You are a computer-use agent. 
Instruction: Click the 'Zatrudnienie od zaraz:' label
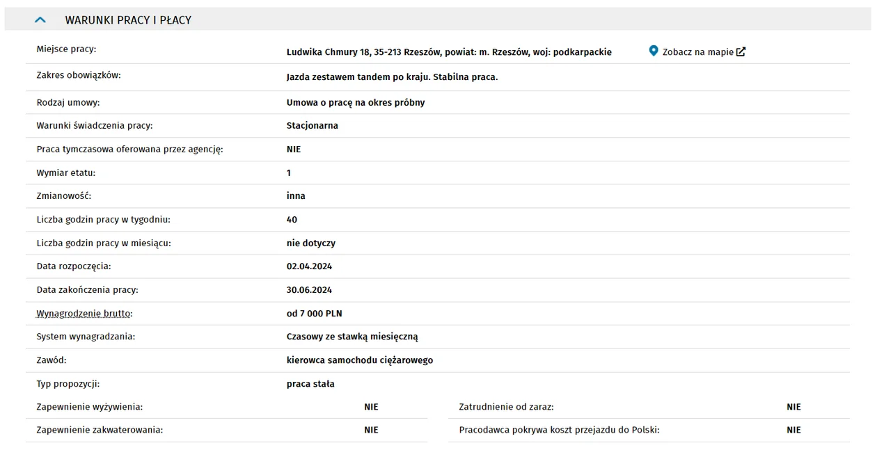pyautogui.click(x=507, y=407)
